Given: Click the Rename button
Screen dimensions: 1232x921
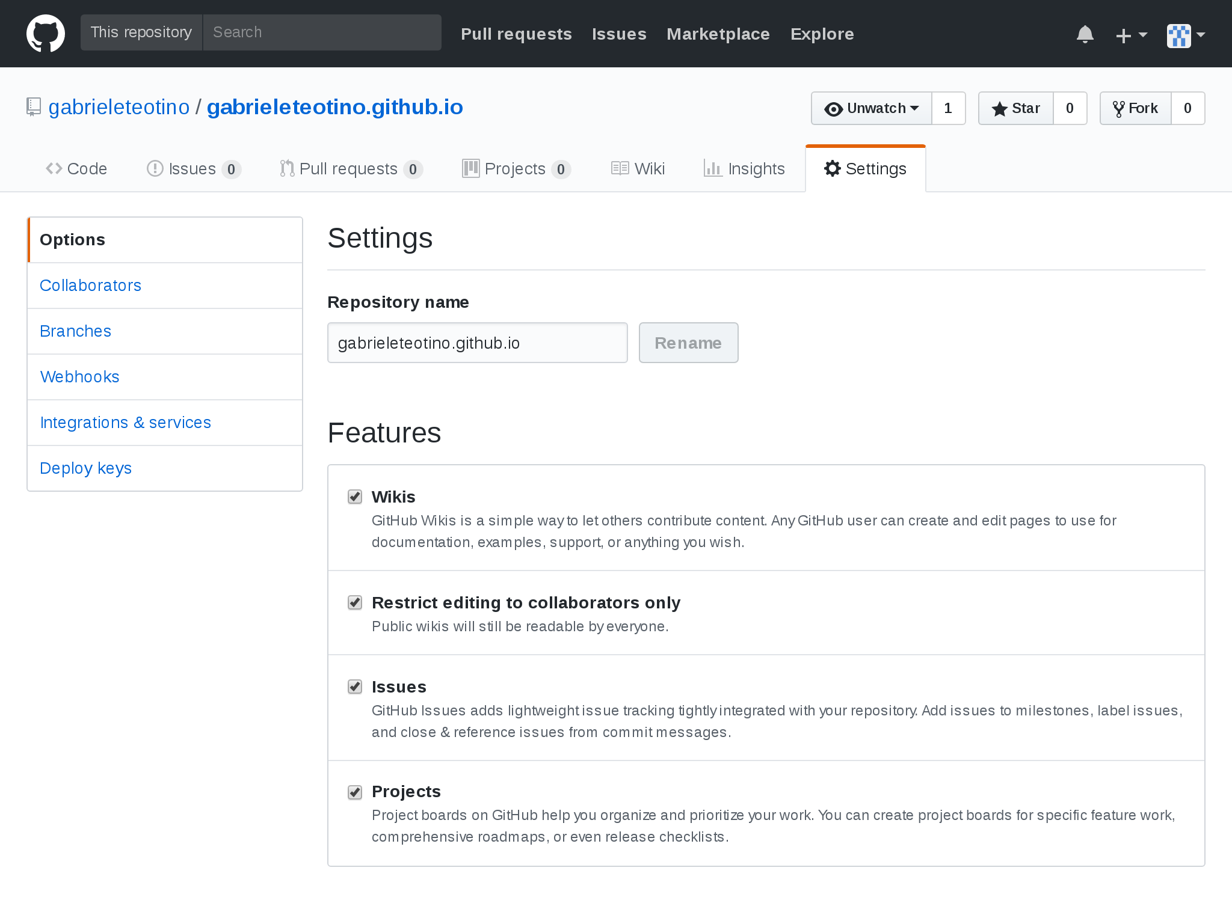Looking at the screenshot, I should click(x=688, y=343).
